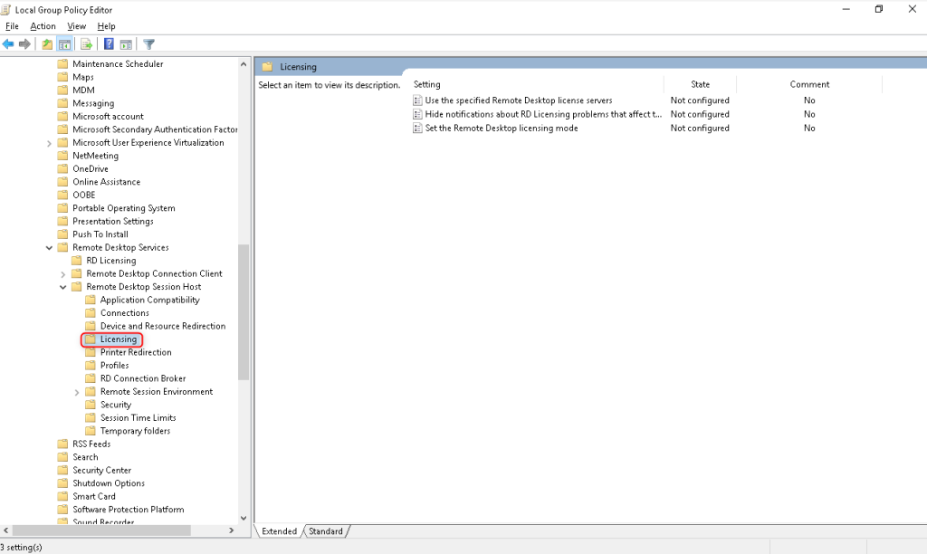
Task: Switch to the Extended tab
Action: tap(279, 531)
